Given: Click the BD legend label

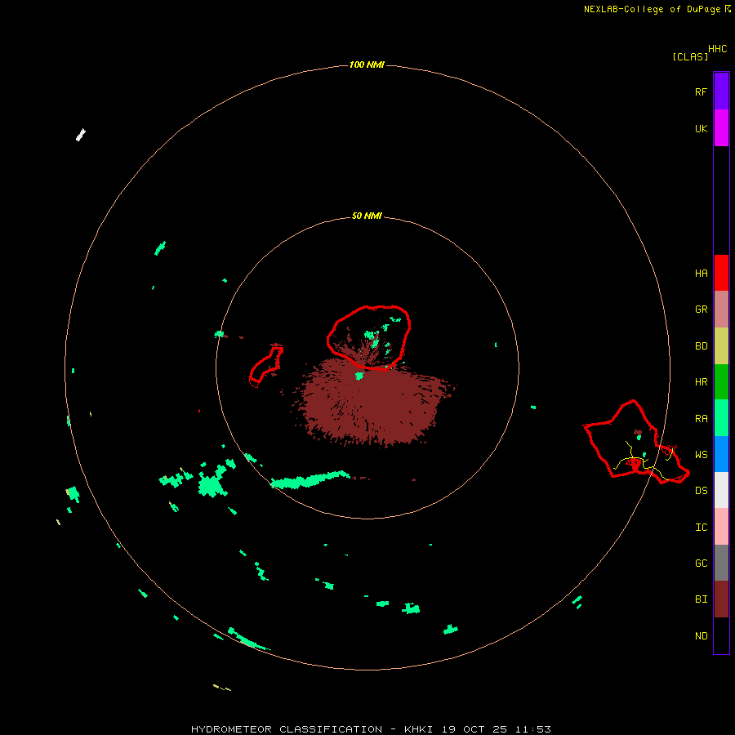Looking at the screenshot, I should point(701,346).
